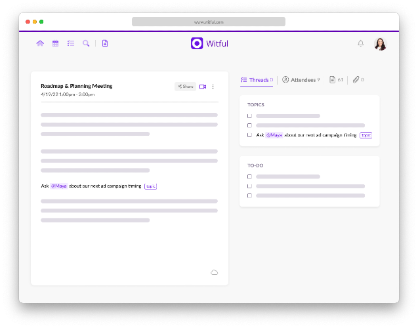Start a video call with the camera icon
418x328 pixels.
(203, 87)
